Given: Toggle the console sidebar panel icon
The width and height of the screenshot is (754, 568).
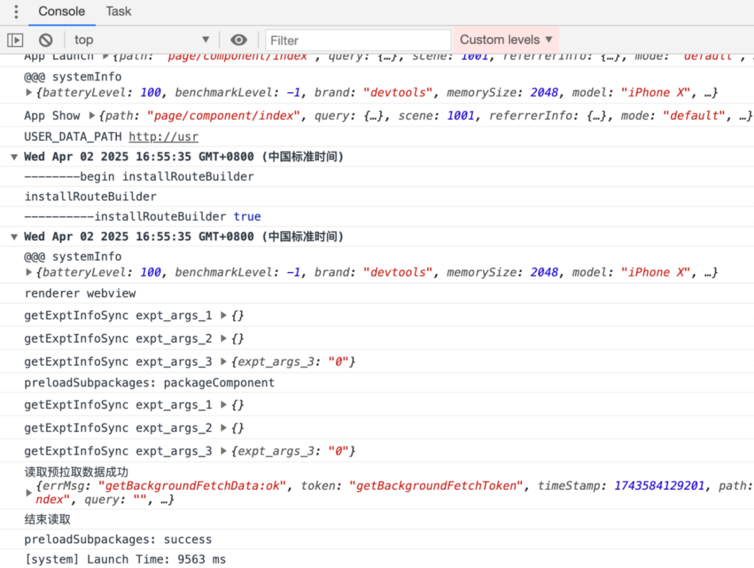Looking at the screenshot, I should tap(15, 40).
